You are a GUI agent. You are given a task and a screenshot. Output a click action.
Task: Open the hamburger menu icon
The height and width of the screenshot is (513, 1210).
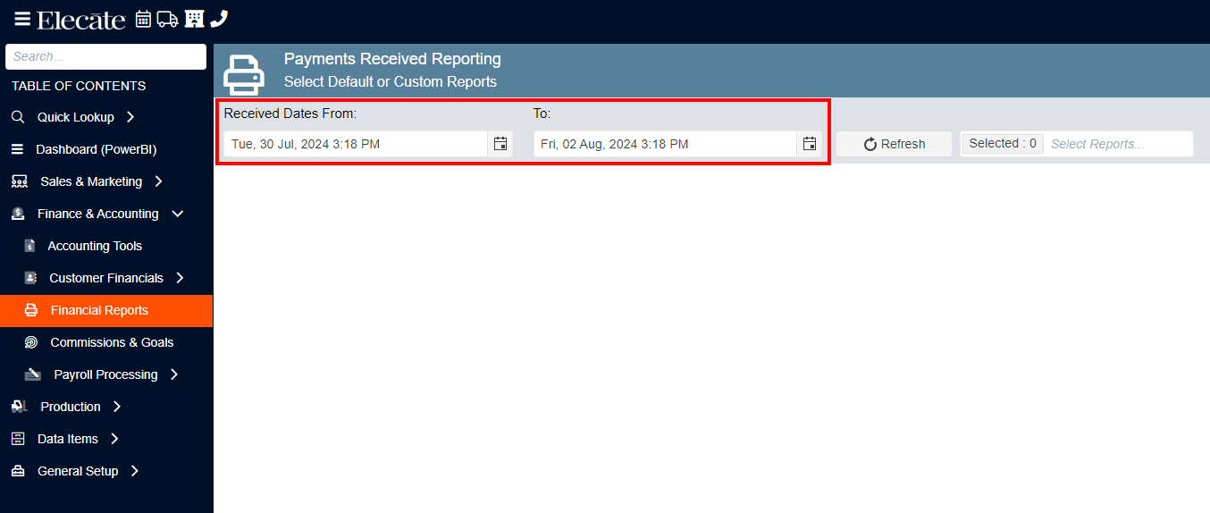(22, 19)
